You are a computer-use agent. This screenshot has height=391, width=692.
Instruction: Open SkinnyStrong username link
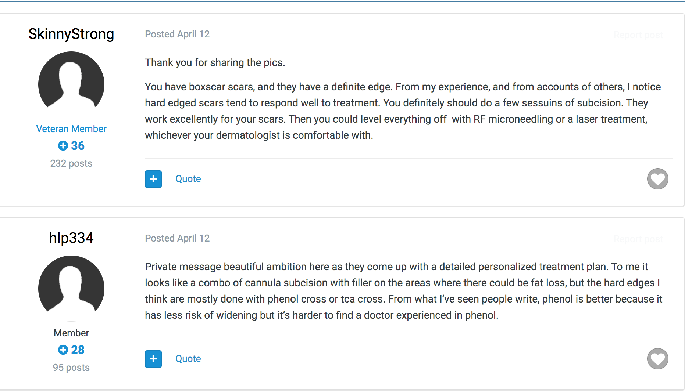[71, 34]
